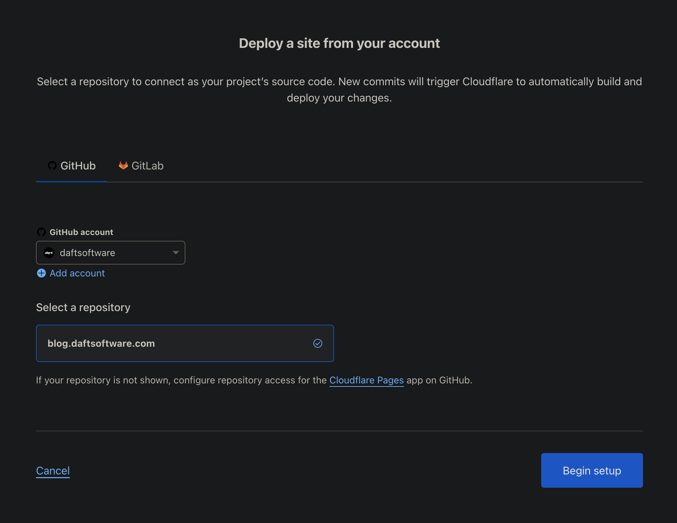677x523 pixels.
Task: Click the checkmark icon on the repository card
Action: pyautogui.click(x=317, y=344)
